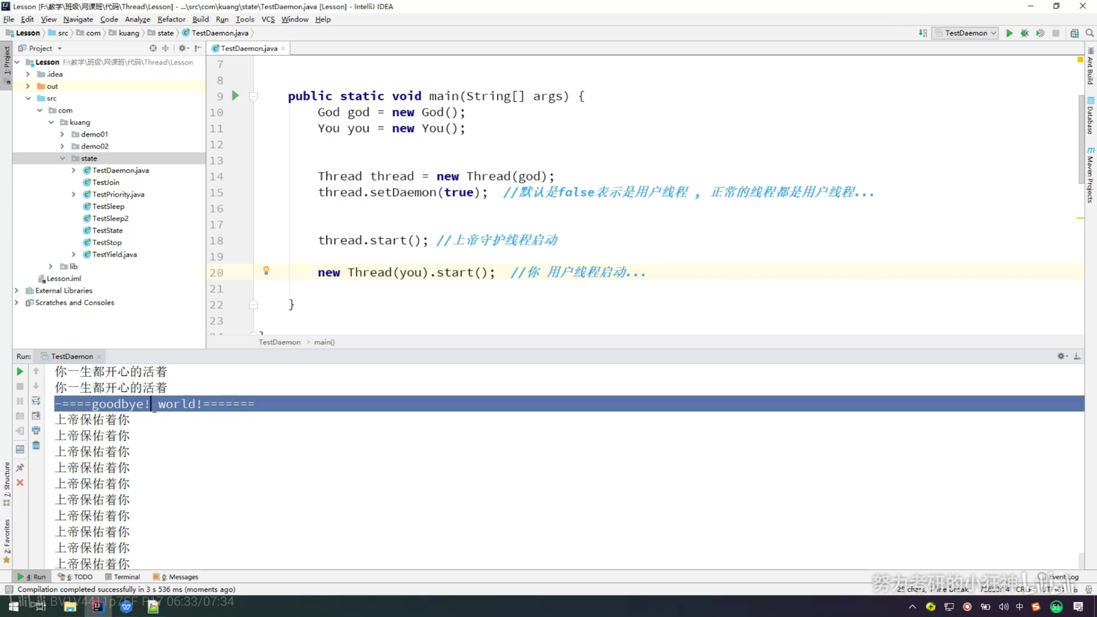
Task: Open File Explorer on the taskbar
Action: (70, 606)
